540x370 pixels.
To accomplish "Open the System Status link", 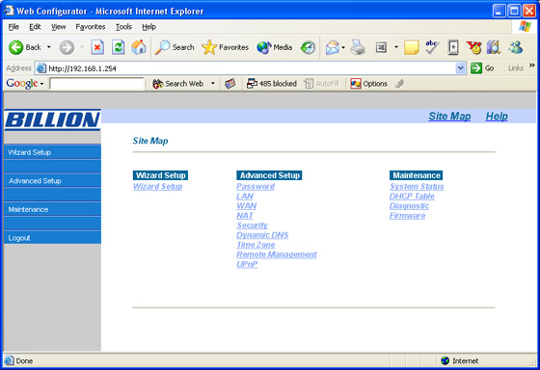I will 417,187.
